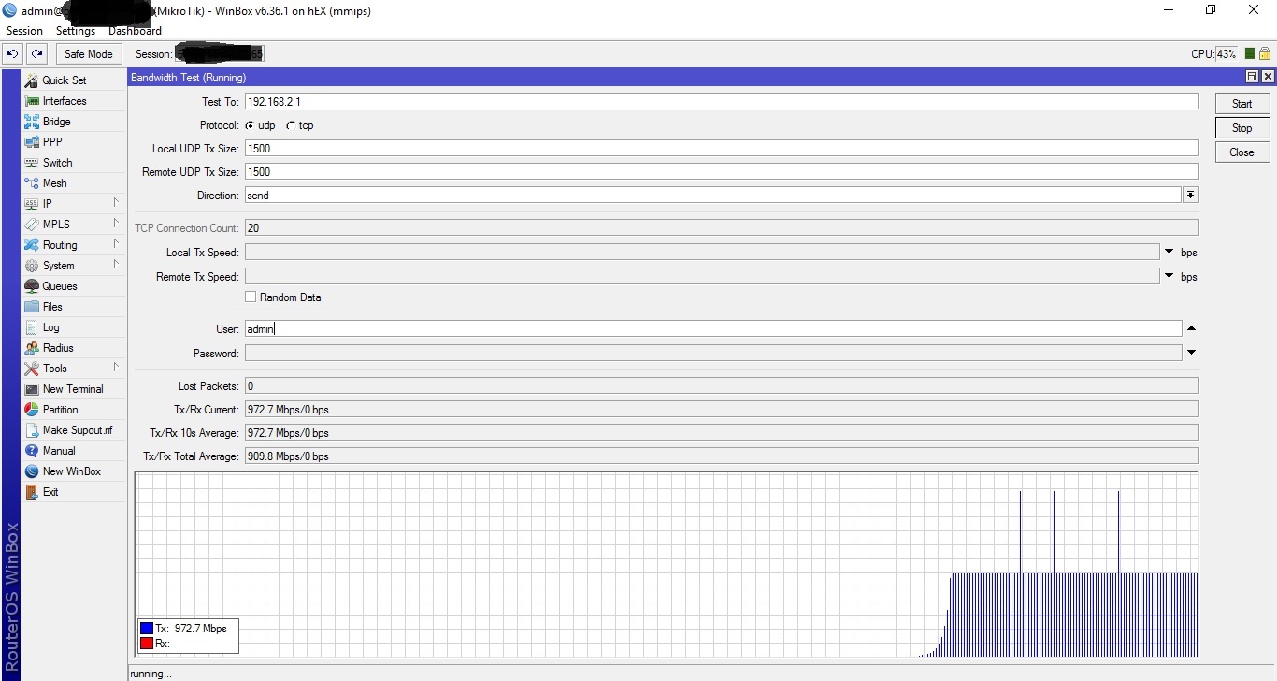Click the blue Tx legend color swatch
This screenshot has height=681, width=1277.
[x=147, y=629]
